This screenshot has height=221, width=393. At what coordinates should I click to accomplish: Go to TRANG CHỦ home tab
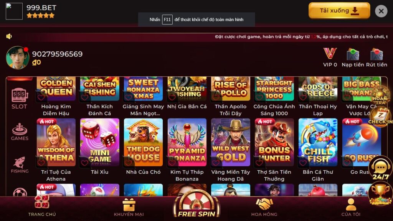42,206
